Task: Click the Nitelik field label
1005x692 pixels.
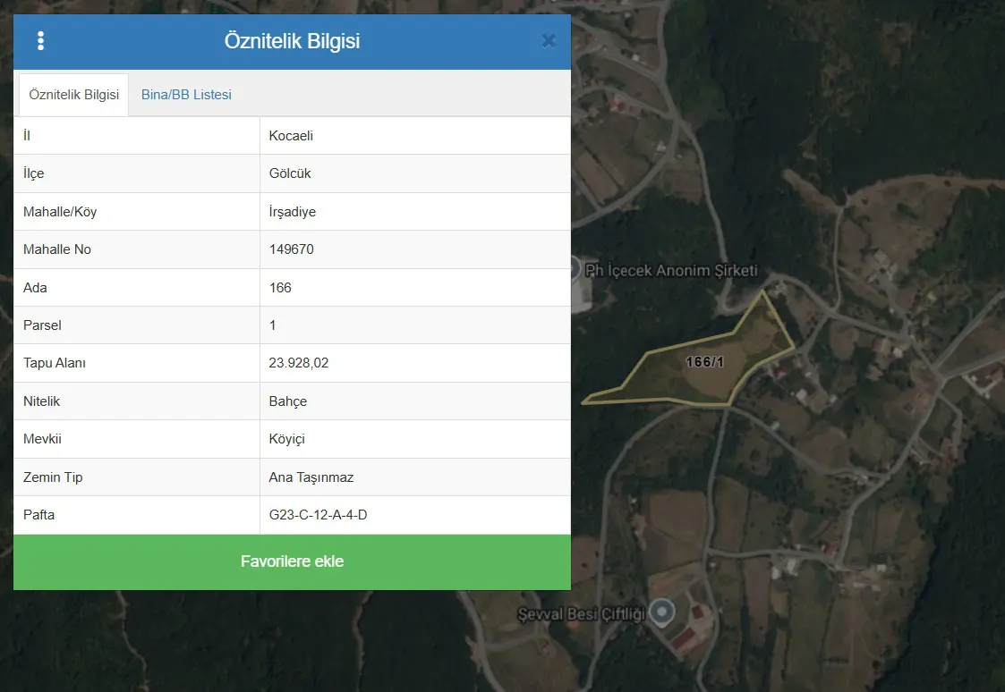Action: (41, 401)
